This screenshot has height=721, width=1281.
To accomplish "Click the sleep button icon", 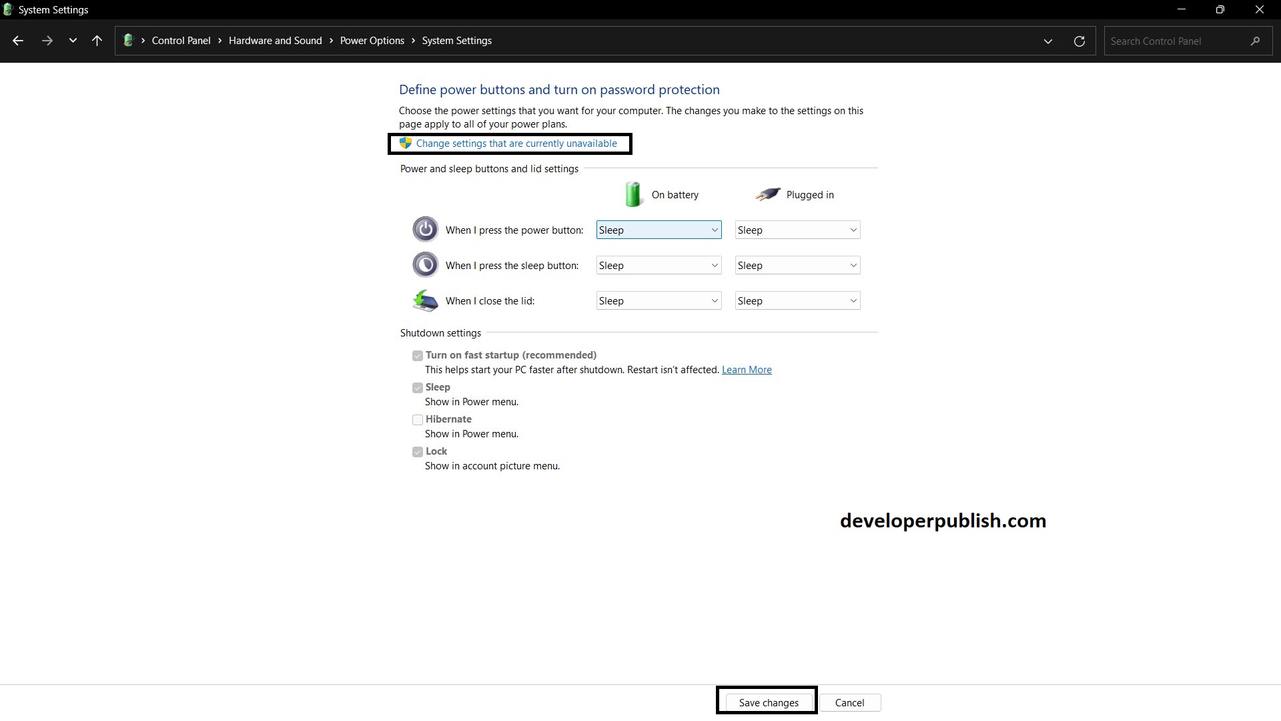I will click(425, 264).
